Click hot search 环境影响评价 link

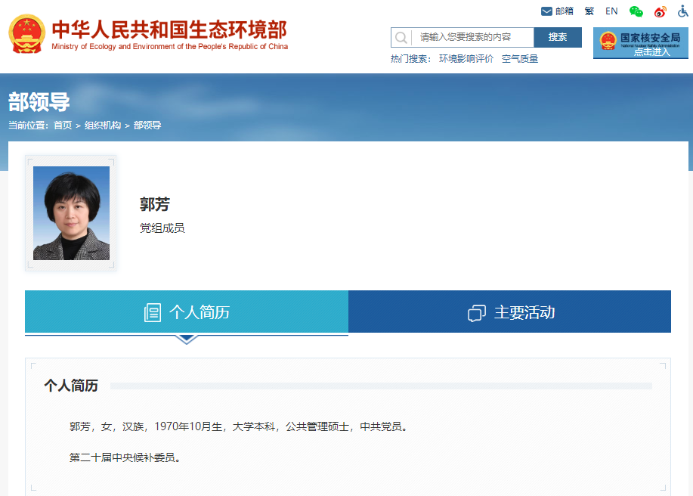pyautogui.click(x=466, y=59)
